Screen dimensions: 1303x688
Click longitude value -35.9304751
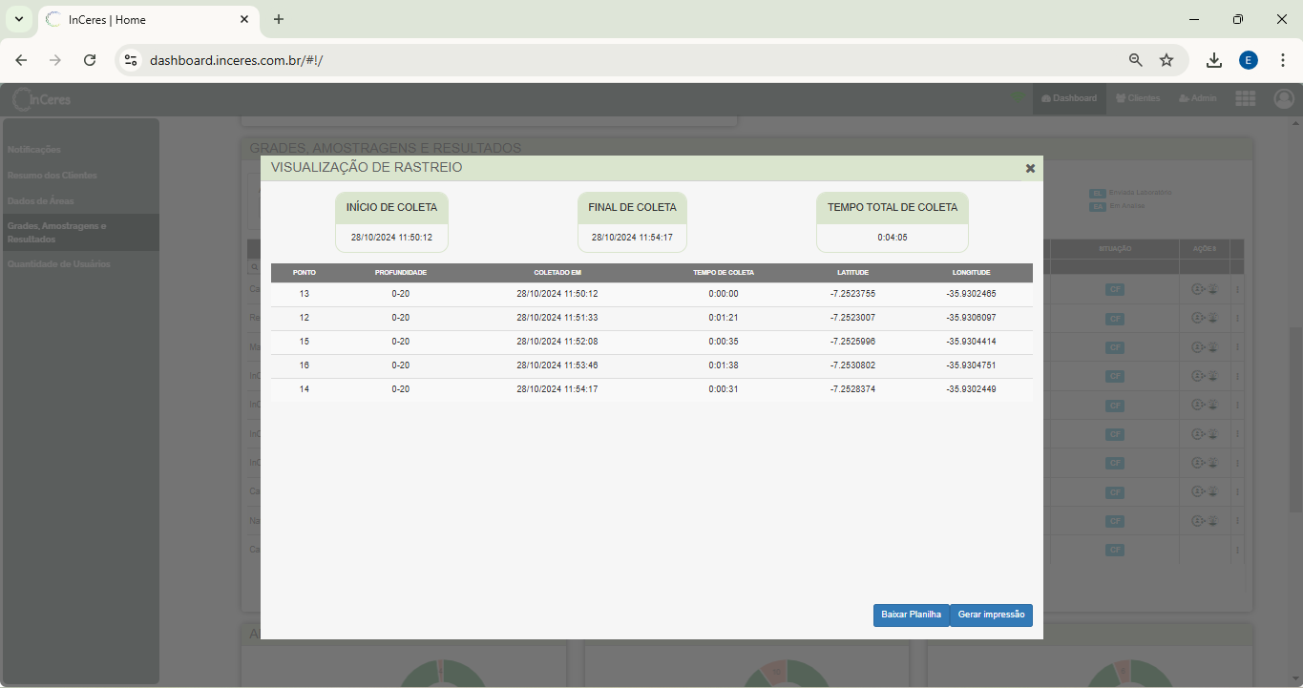972,365
